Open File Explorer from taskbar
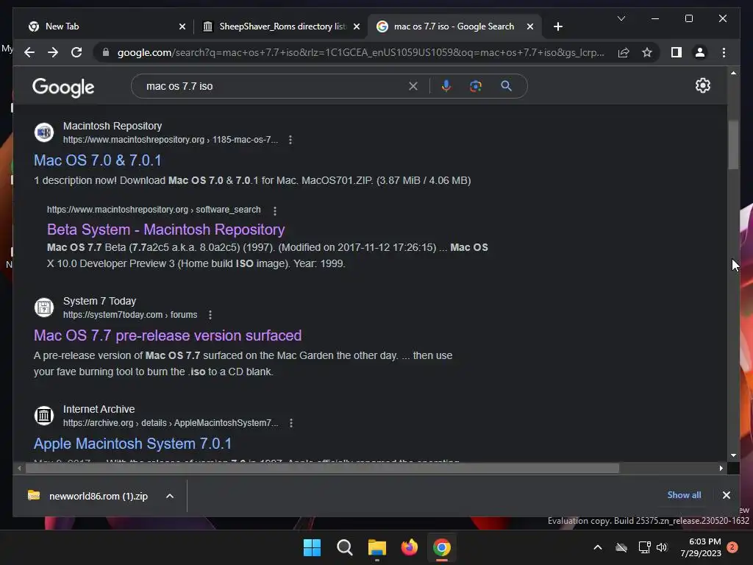The height and width of the screenshot is (565, 753). click(377, 547)
